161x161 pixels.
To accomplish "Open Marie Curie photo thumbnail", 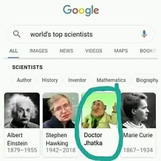I will [x=138, y=110].
